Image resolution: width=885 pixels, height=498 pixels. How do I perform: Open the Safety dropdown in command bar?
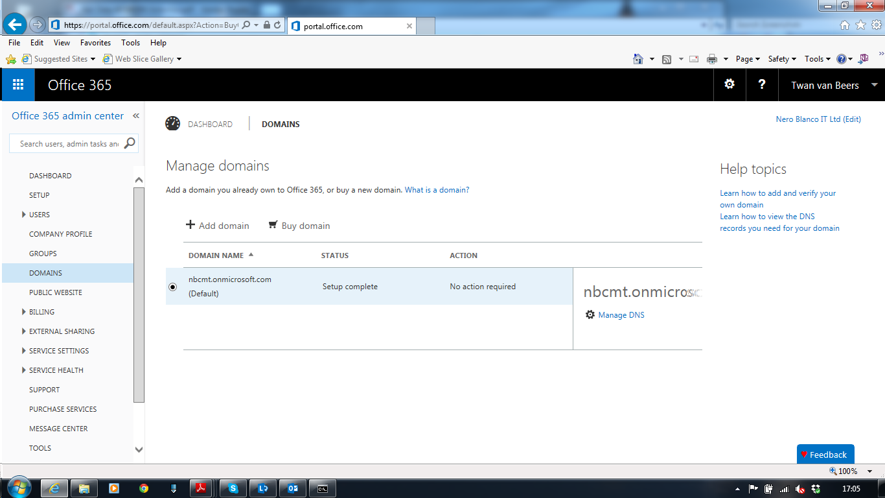(782, 59)
